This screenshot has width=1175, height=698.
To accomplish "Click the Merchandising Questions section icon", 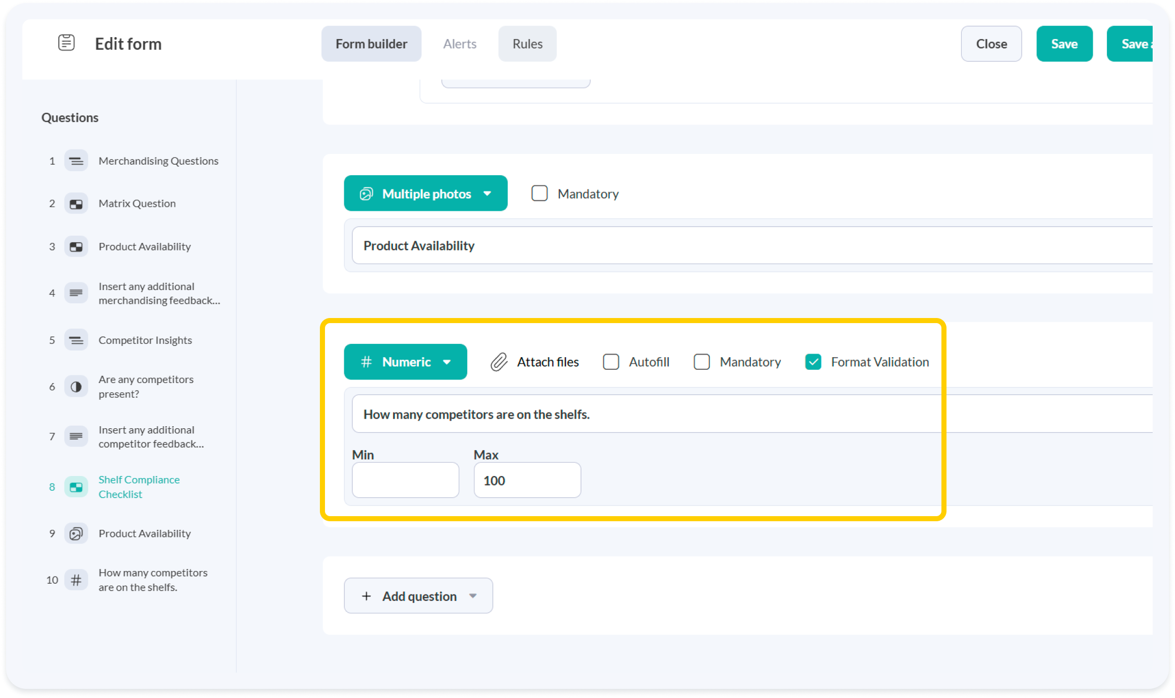I will 76,161.
